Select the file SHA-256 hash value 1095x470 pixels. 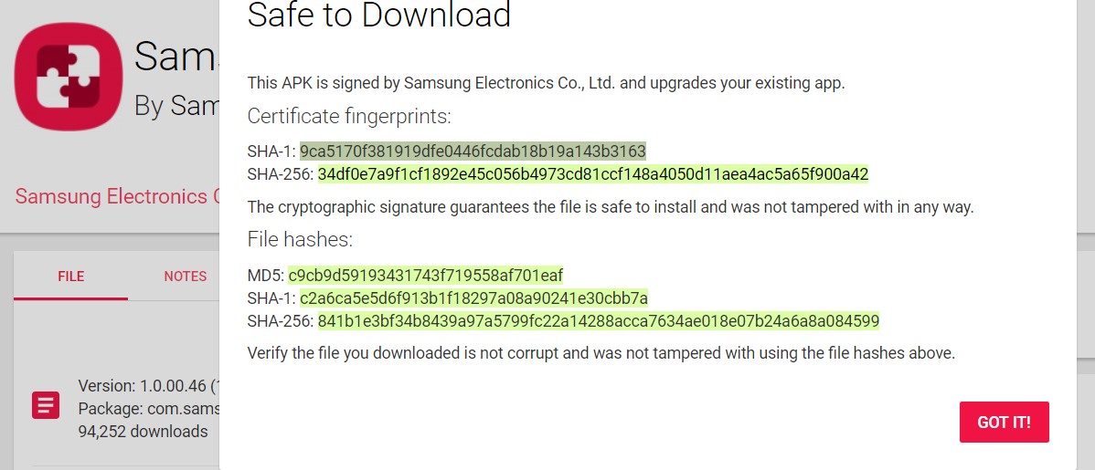click(599, 321)
